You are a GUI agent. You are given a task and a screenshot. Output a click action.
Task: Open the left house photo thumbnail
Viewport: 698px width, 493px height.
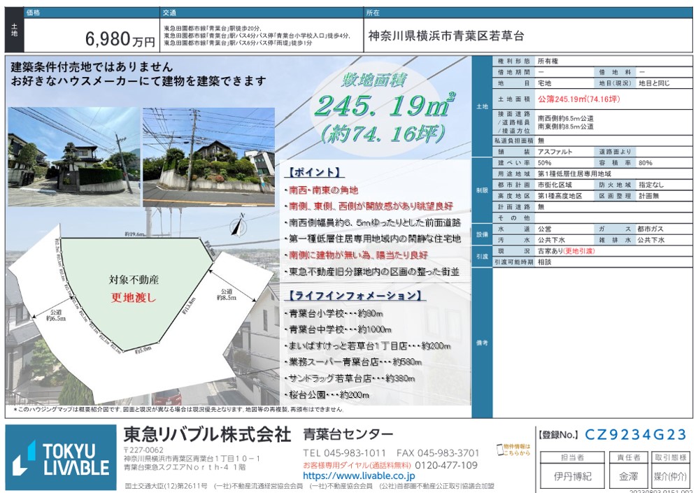(73, 157)
